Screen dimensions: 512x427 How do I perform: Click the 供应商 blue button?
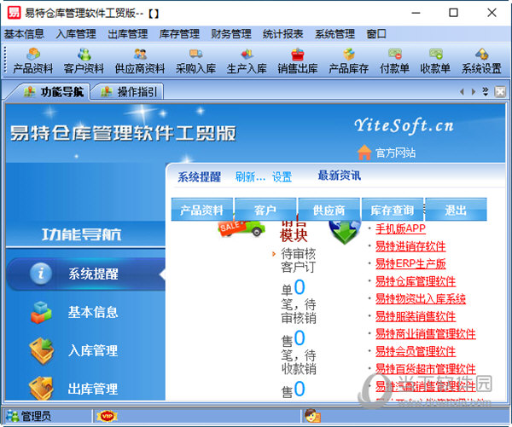tap(329, 210)
